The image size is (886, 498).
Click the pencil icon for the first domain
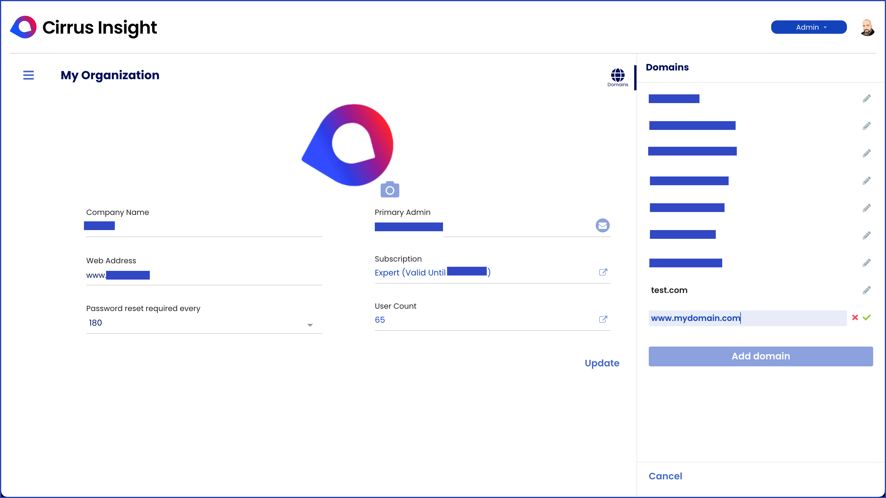click(x=866, y=99)
